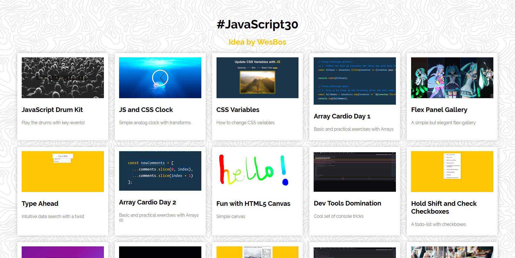Click 'Basic and practical exercises with Arrays' under Day 1
Viewport: 515px width, 258px height.
[x=353, y=129]
